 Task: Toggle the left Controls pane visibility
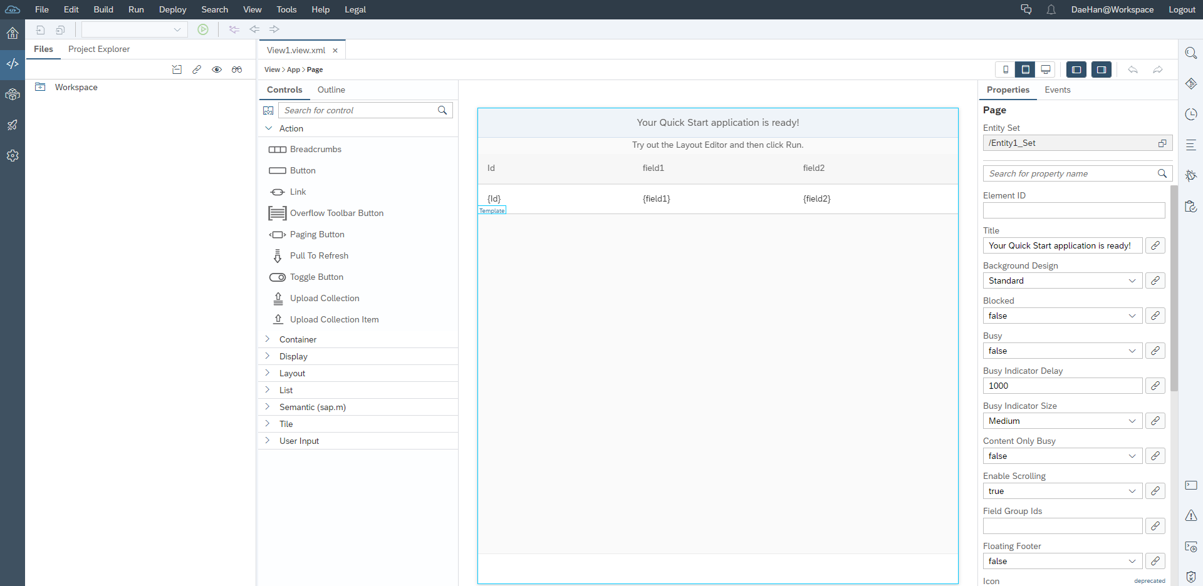1076,69
